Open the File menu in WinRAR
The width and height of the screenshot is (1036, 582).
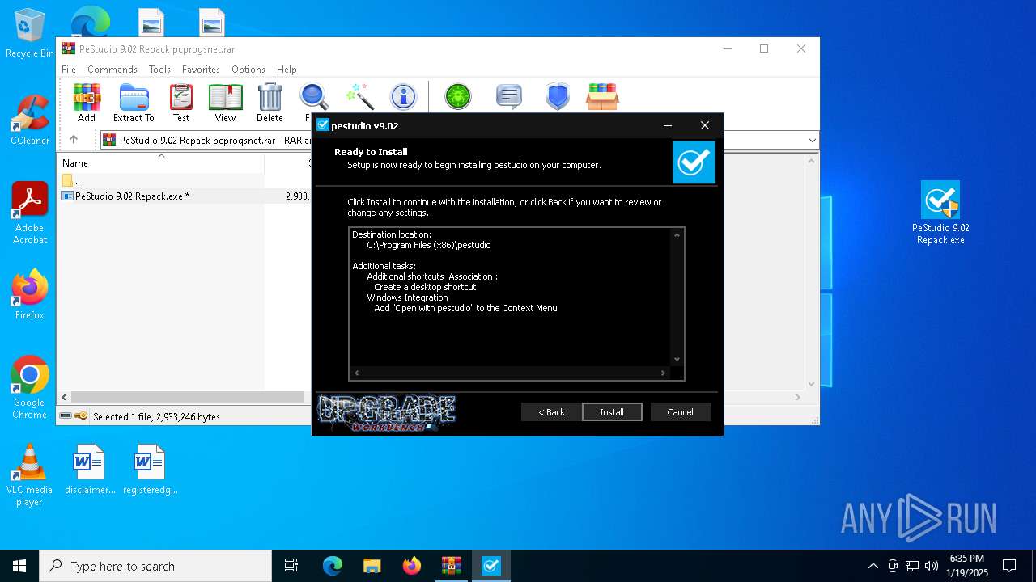point(69,70)
